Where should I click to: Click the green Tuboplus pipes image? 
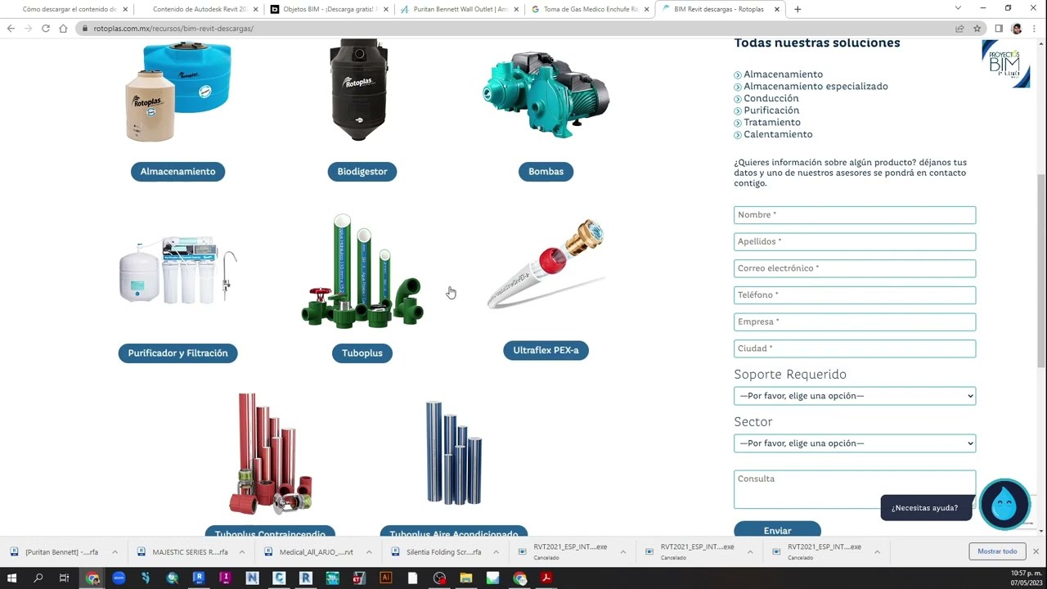tap(362, 272)
